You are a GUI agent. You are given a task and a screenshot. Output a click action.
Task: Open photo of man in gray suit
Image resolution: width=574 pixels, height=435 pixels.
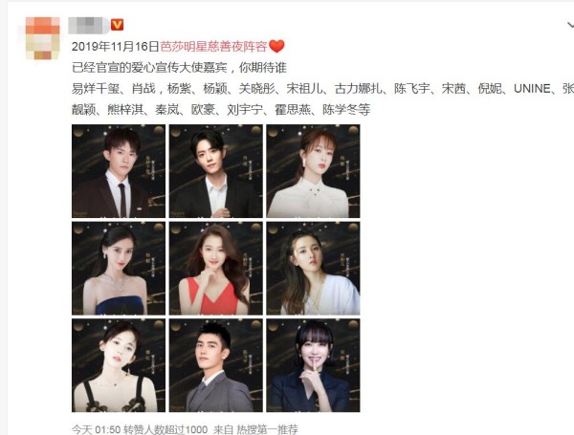pos(216,365)
